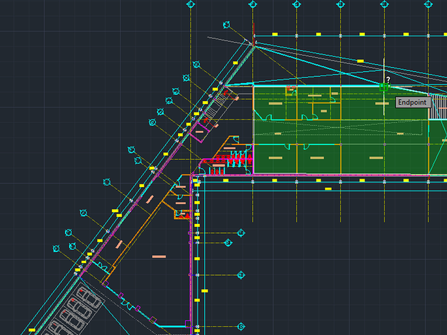Viewport: 447px width, 335px height.
Task: Click the Endpoint tooltip label
Action: [413, 103]
